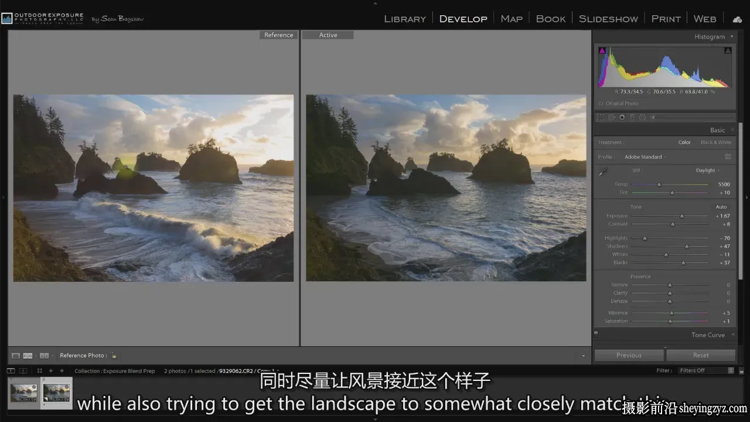Open the Web module
The width and height of the screenshot is (750, 422).
(x=705, y=19)
